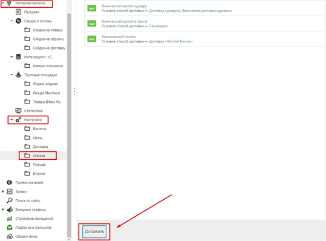This screenshot has width=326, height=241.
Task: Click the gears icon of Настройки
Action: click(18, 120)
